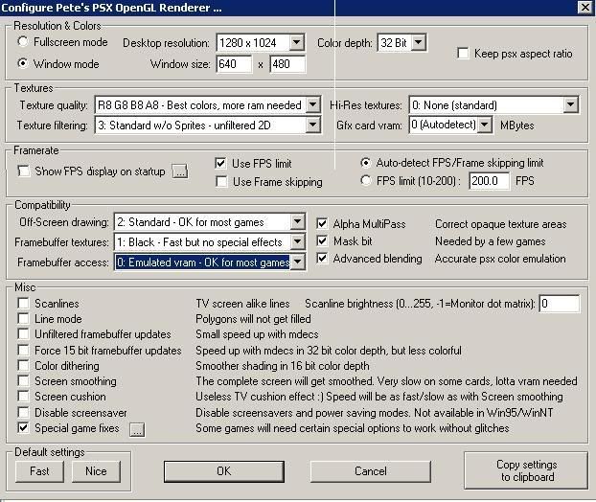This screenshot has height=502, width=596.
Task: Click the text 'TV screen alike lines'
Action: [242, 304]
